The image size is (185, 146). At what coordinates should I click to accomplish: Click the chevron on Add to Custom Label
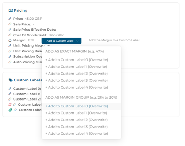(x=77, y=41)
